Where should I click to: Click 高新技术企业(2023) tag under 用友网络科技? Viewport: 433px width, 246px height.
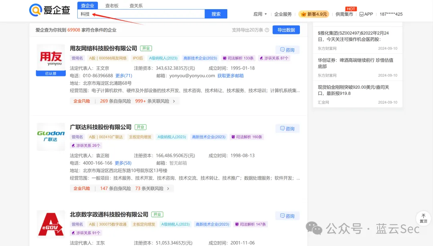[x=200, y=58]
